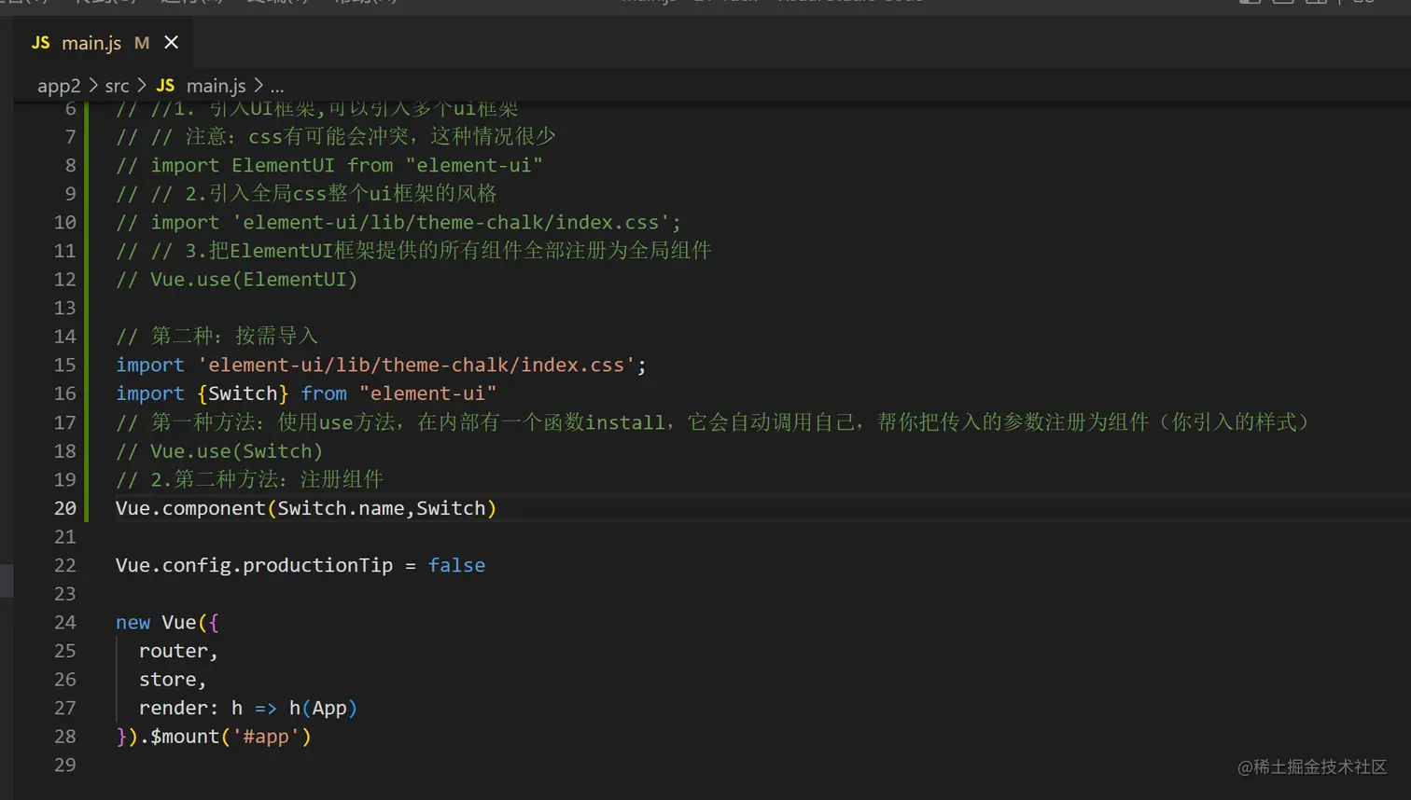Click the line 7 comment about css conflicts
This screenshot has height=800, width=1411.
pyautogui.click(x=336, y=137)
